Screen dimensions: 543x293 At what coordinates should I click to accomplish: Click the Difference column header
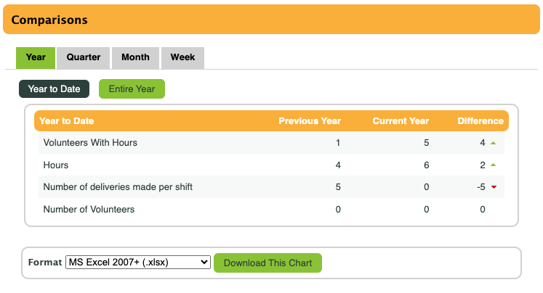[480, 121]
